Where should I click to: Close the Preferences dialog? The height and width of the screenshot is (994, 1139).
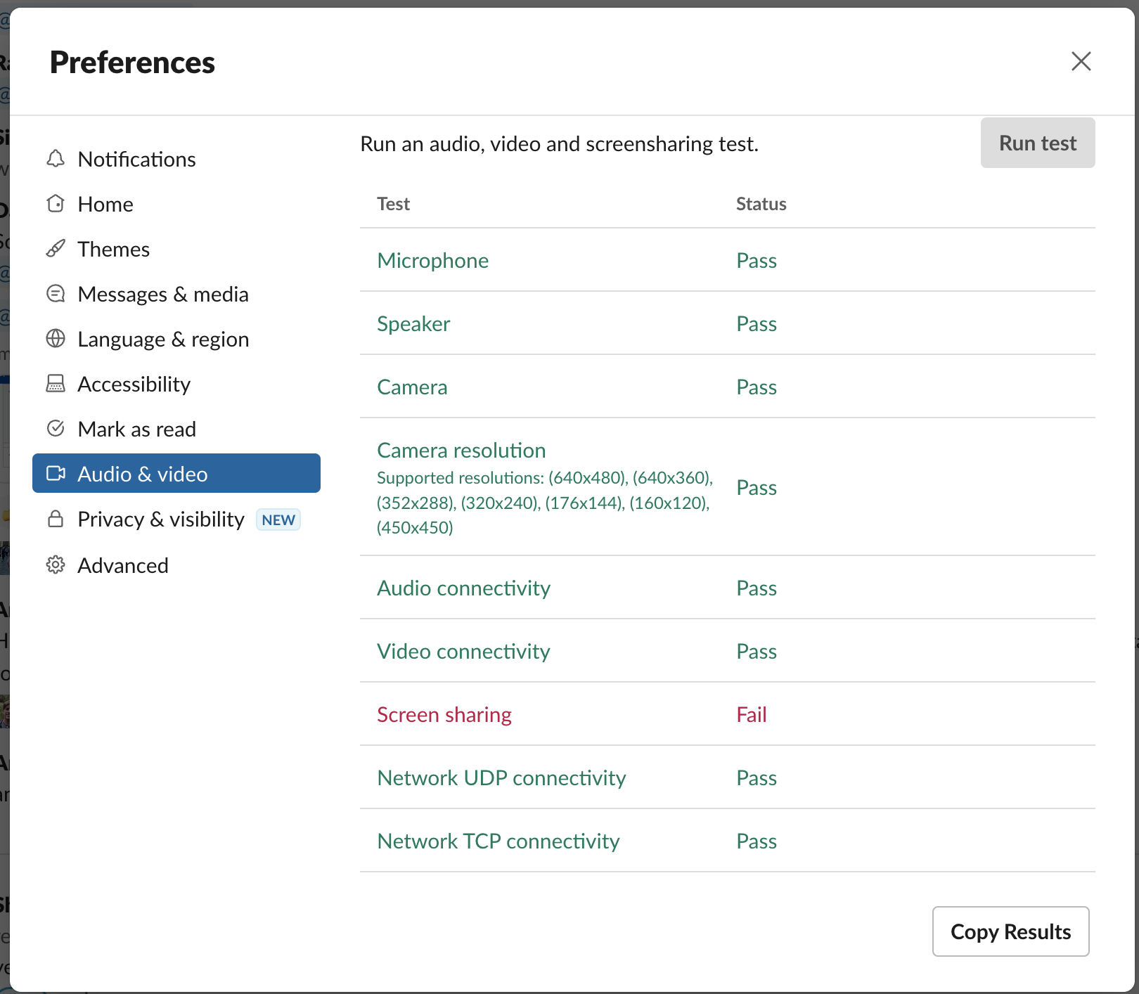pyautogui.click(x=1081, y=62)
